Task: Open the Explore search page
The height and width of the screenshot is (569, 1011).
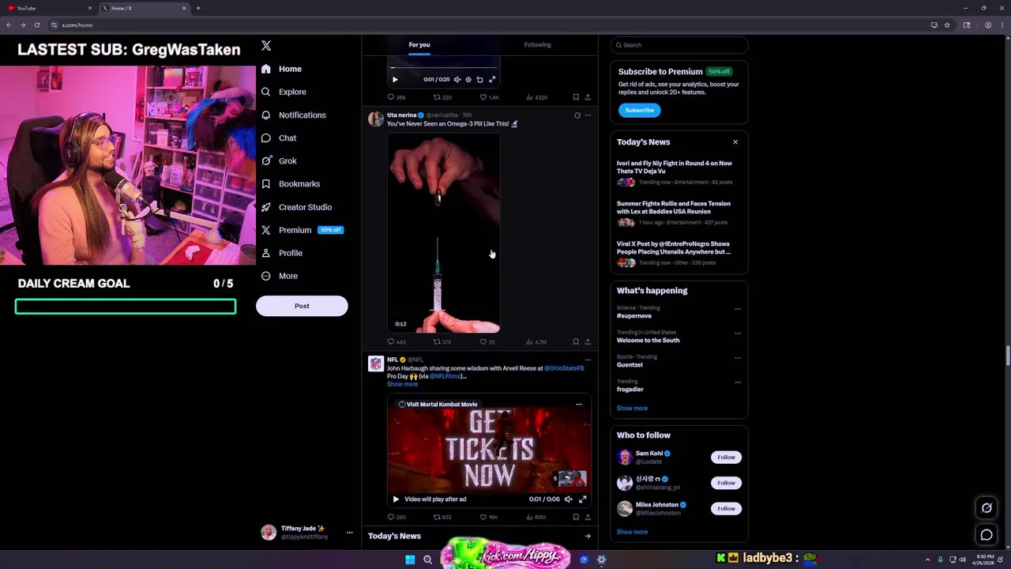Action: [284, 92]
